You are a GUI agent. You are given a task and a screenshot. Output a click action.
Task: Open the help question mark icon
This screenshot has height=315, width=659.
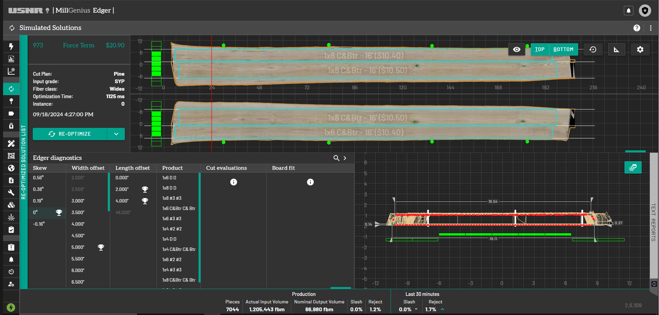click(x=637, y=28)
